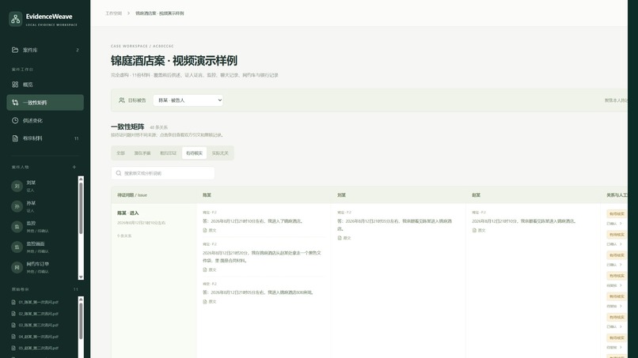Switch to the 实际无关 filter tab
Image resolution: width=638 pixels, height=358 pixels.
[x=220, y=153]
